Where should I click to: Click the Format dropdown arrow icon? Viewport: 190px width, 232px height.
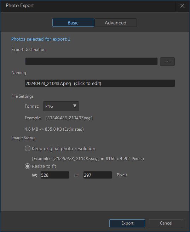coord(75,106)
